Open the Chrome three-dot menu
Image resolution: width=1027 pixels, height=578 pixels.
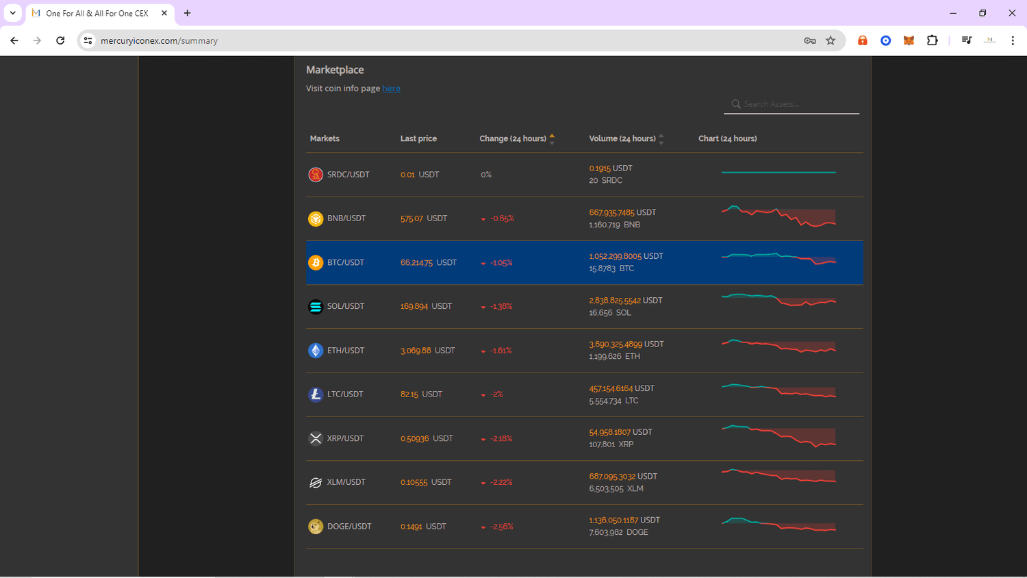tap(1013, 40)
